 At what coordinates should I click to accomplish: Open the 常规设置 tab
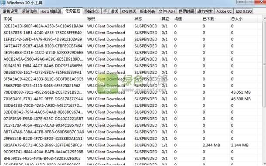click(x=10, y=11)
